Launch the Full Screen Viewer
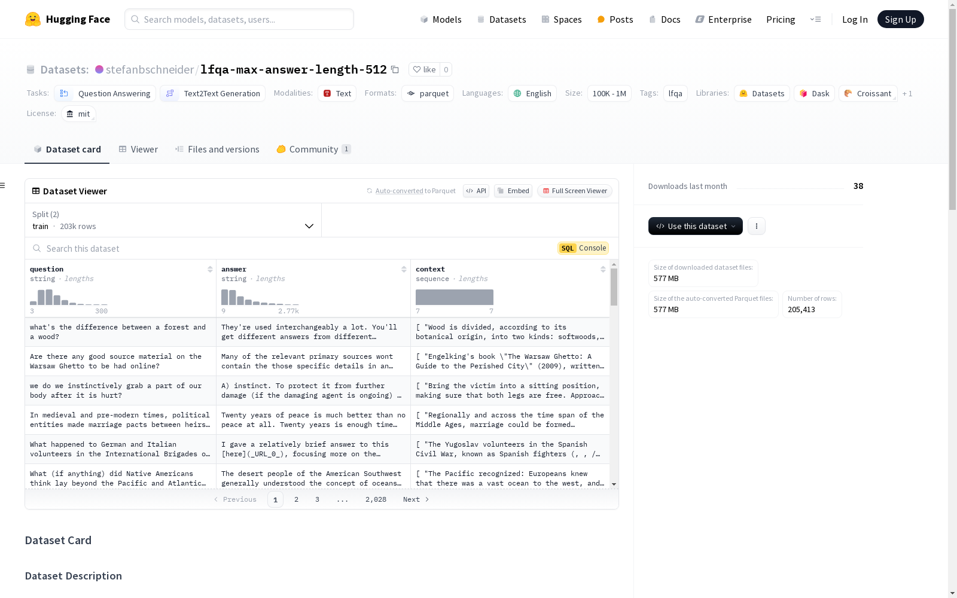 pos(575,191)
